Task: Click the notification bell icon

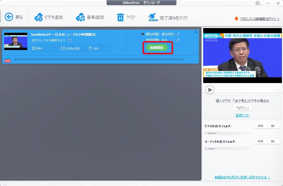Action: coord(236,19)
